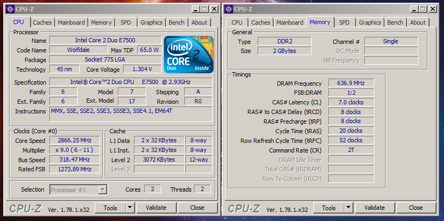Click the instructions field listing MMX, SSE
This screenshot has height=221, width=444.
pyautogui.click(x=131, y=114)
